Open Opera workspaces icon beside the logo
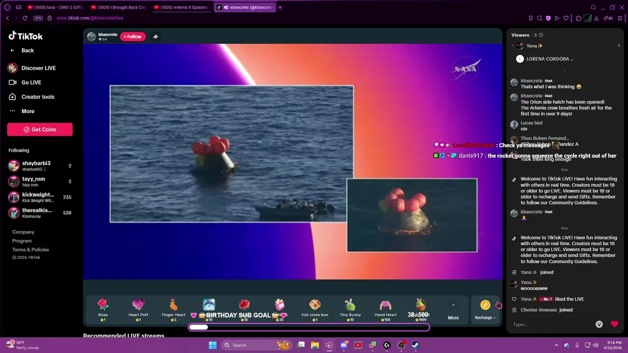The height and width of the screenshot is (353, 628). [x=19, y=7]
